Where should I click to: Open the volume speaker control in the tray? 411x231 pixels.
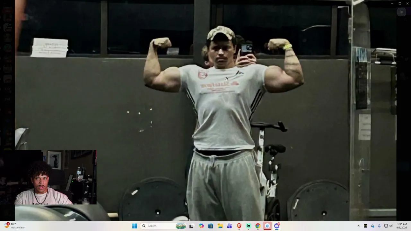click(x=391, y=226)
